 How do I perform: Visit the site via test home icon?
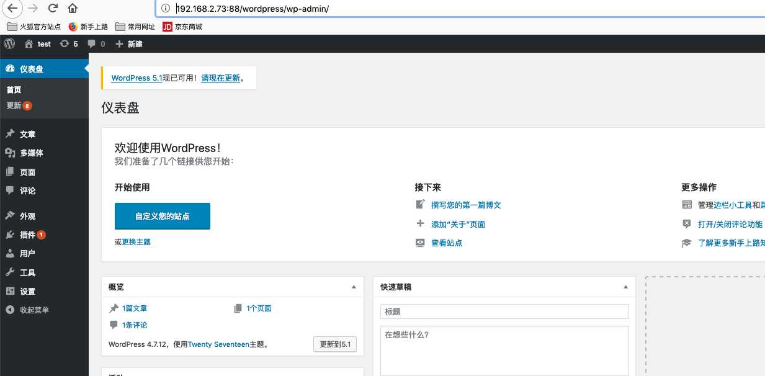38,44
